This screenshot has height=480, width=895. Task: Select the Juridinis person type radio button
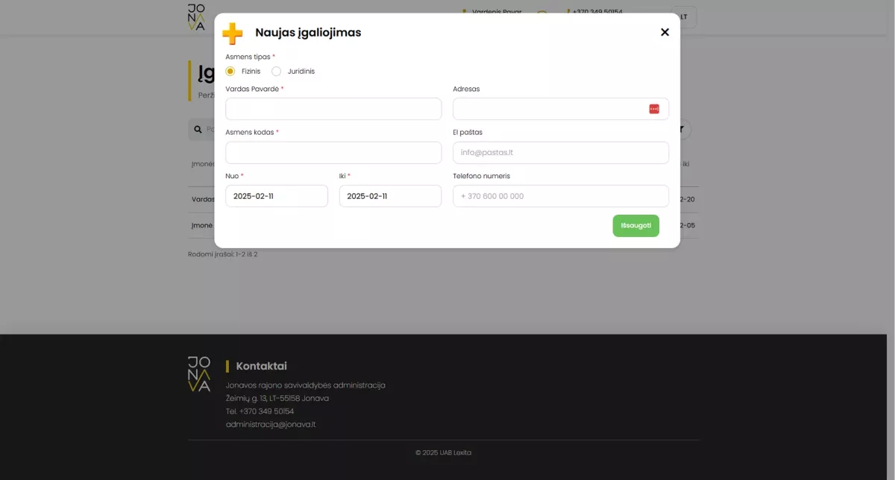point(277,71)
